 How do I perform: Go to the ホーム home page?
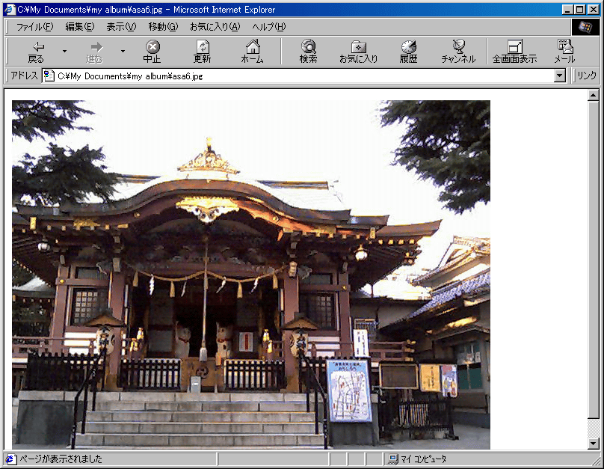click(253, 52)
